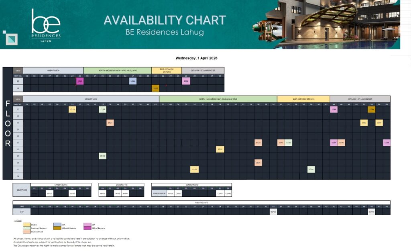Click the BE Residences Lahug logo
The width and height of the screenshot is (411, 251).
[45, 25]
